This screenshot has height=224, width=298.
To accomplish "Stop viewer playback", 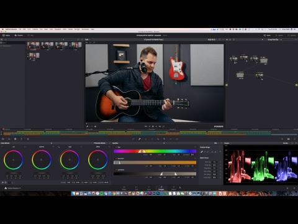I will pos(153,126).
